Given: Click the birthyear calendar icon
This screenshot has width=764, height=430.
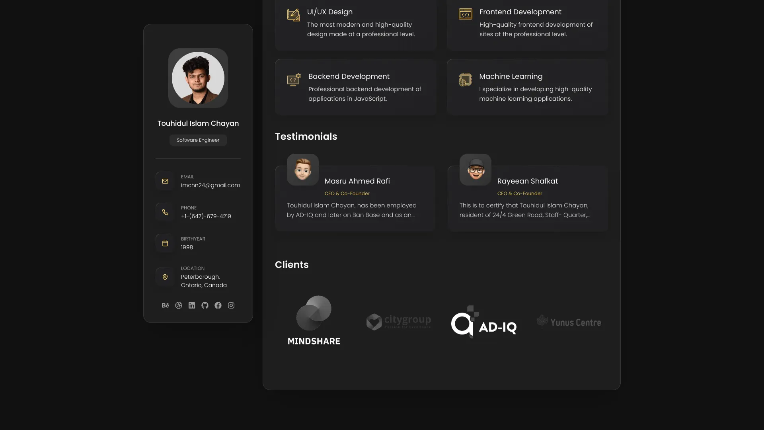Looking at the screenshot, I should (165, 243).
